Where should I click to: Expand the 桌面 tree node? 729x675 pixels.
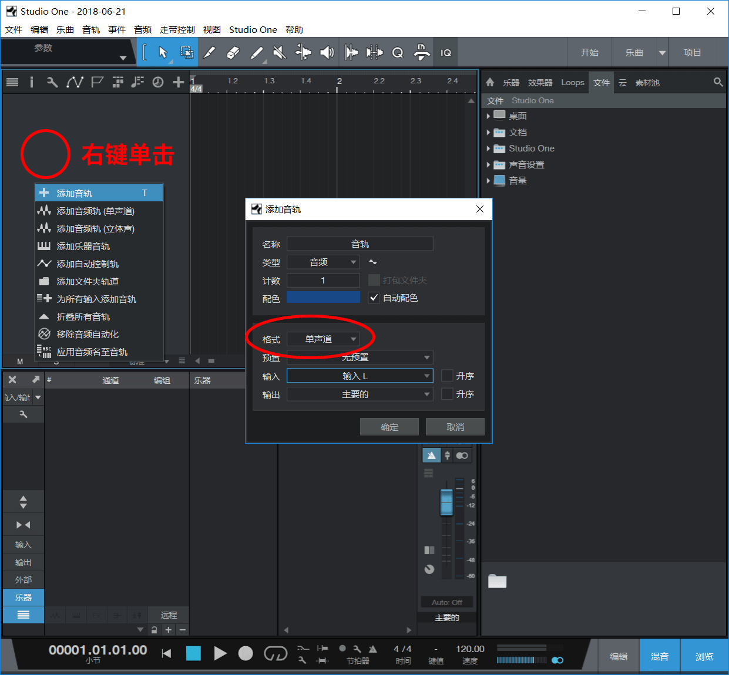[488, 116]
